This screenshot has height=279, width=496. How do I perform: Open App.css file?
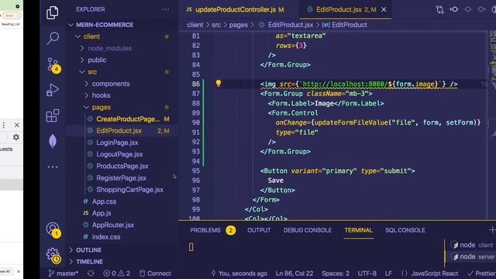104,201
